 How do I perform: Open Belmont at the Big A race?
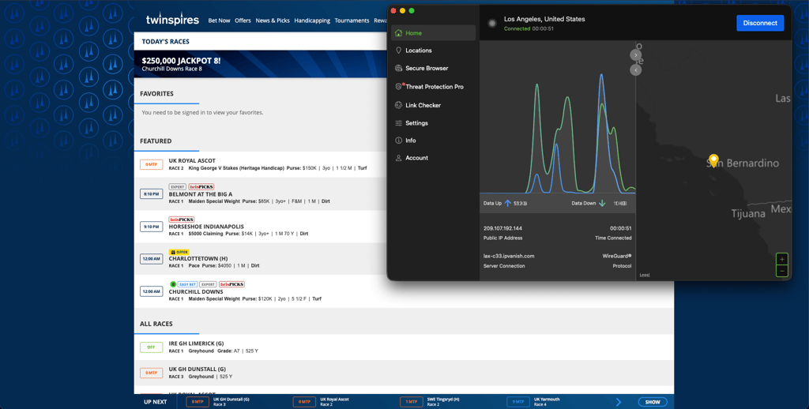click(261, 194)
